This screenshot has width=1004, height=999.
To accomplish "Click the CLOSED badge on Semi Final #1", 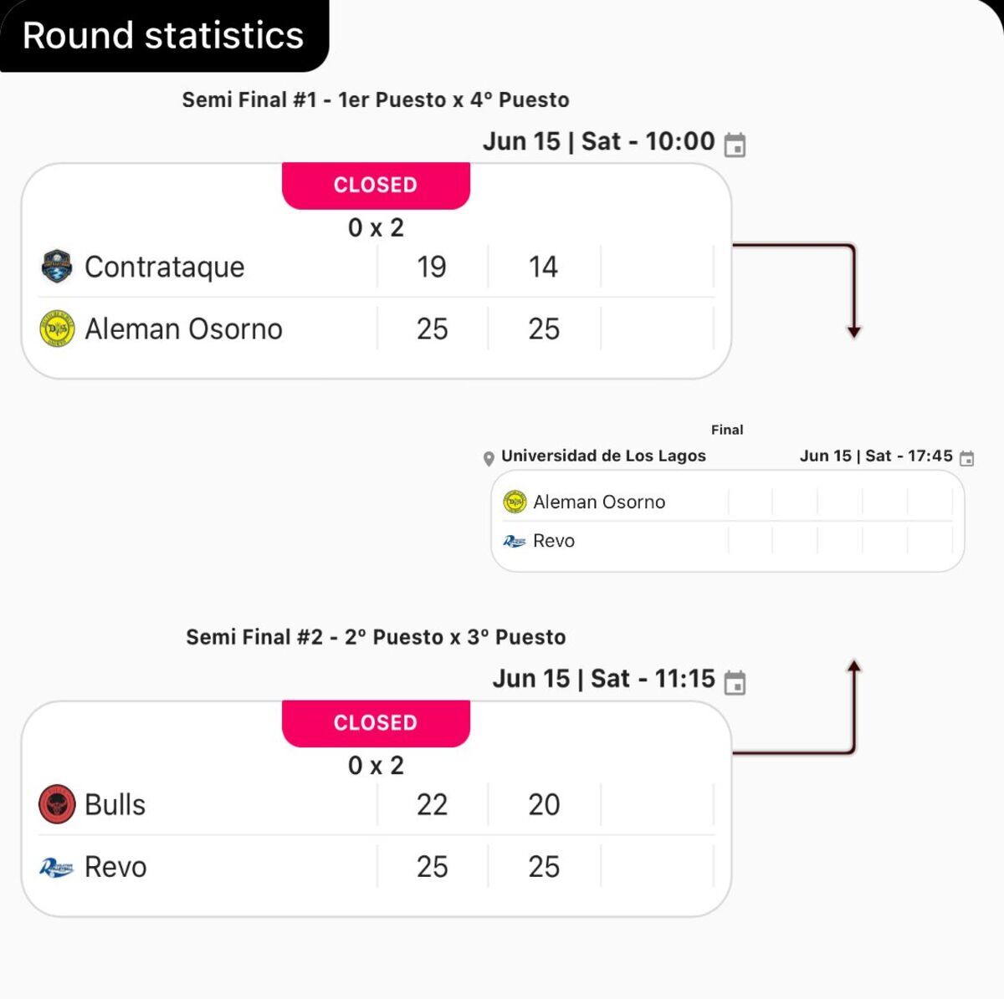I will tap(376, 186).
